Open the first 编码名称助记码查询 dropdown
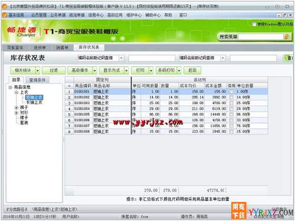The height and width of the screenshot is (221, 295). (x=122, y=58)
